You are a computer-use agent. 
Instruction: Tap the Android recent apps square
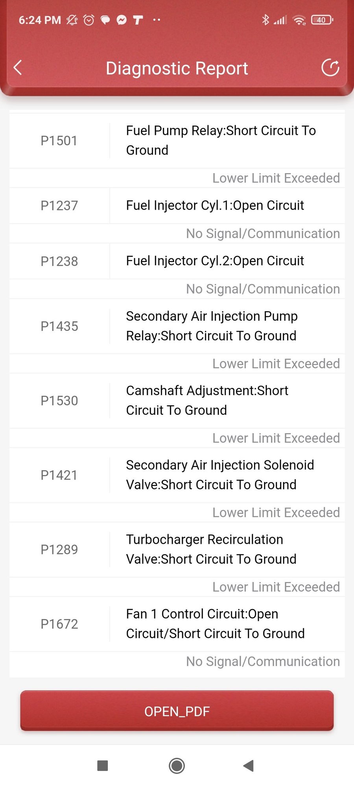point(103,765)
